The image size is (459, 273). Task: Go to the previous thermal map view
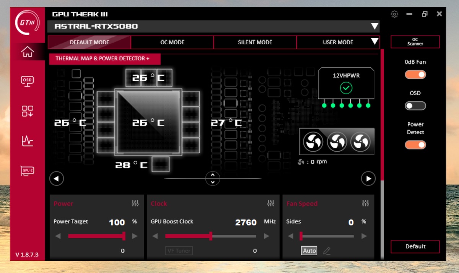point(57,178)
